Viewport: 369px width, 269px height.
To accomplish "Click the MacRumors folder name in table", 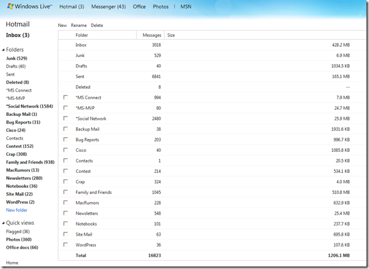I will coord(87,203).
